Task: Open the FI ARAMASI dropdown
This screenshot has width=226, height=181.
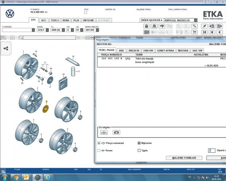Action: (x=33, y=30)
